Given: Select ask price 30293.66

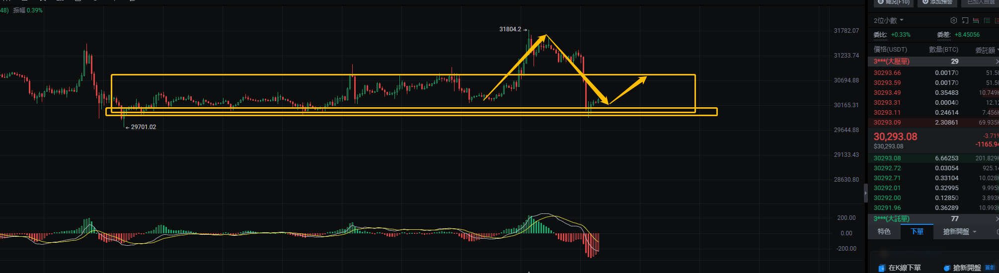Looking at the screenshot, I should tap(887, 73).
